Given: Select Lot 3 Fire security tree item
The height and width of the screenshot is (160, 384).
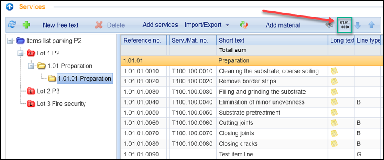Looking at the screenshot, I should 61,104.
